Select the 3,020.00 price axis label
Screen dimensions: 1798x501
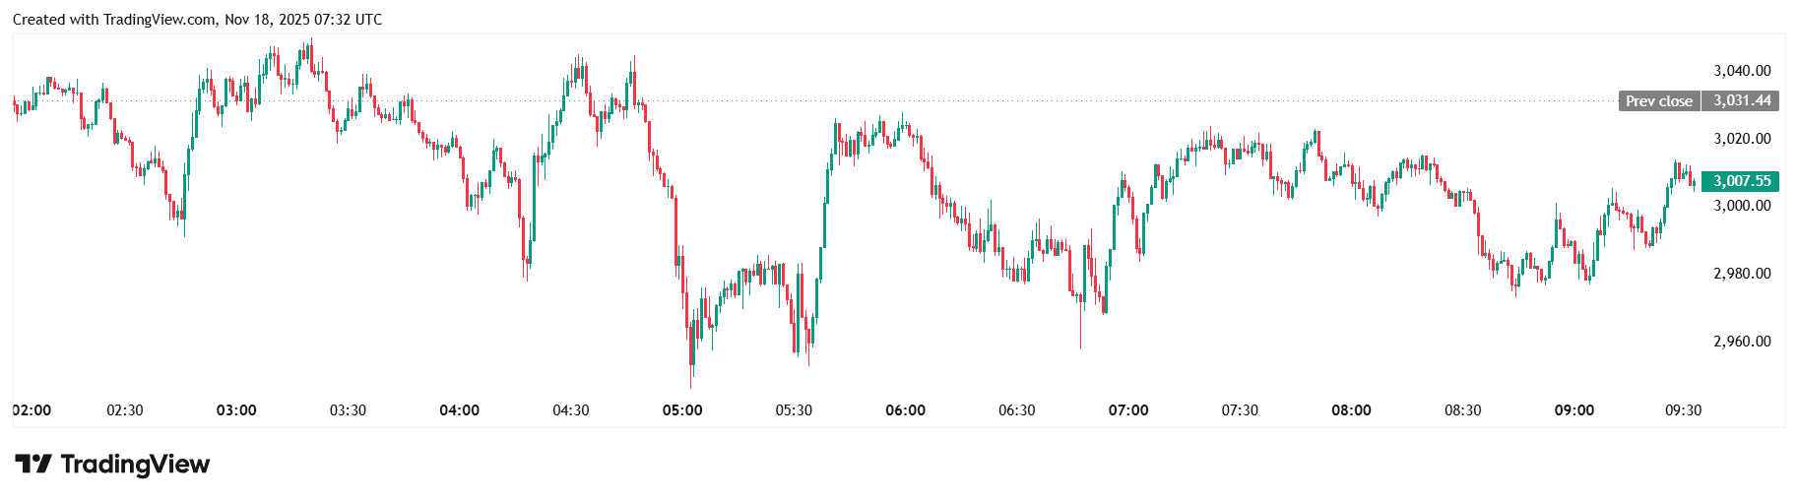[1742, 139]
